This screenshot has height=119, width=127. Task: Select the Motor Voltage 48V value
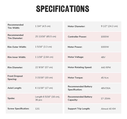[x=103, y=57]
